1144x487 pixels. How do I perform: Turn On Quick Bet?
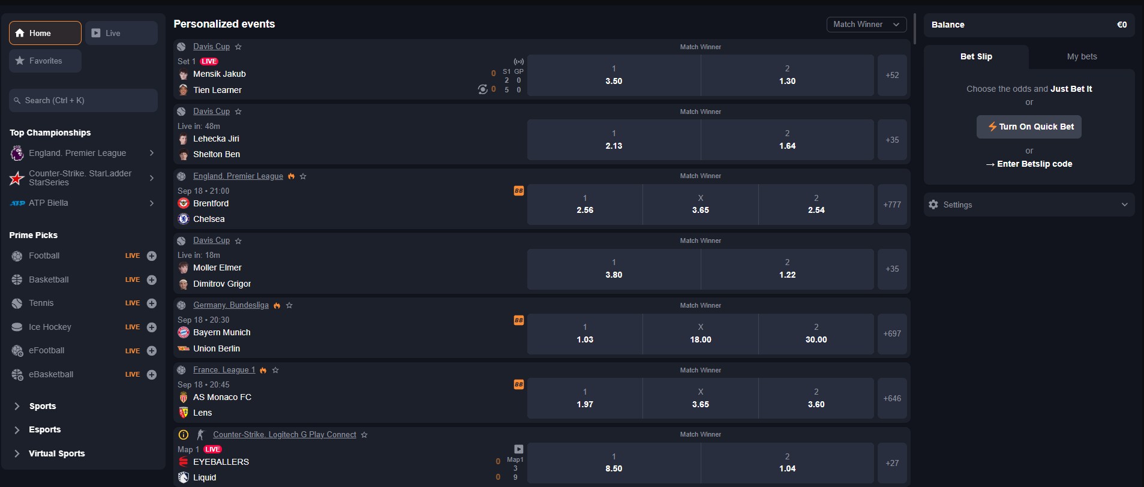1029,127
